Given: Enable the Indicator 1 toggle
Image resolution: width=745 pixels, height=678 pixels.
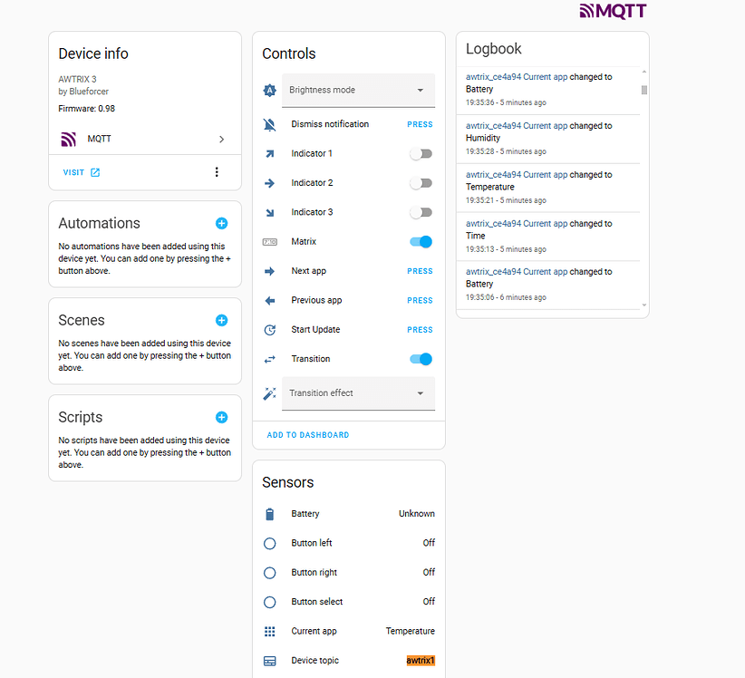Looking at the screenshot, I should (421, 153).
